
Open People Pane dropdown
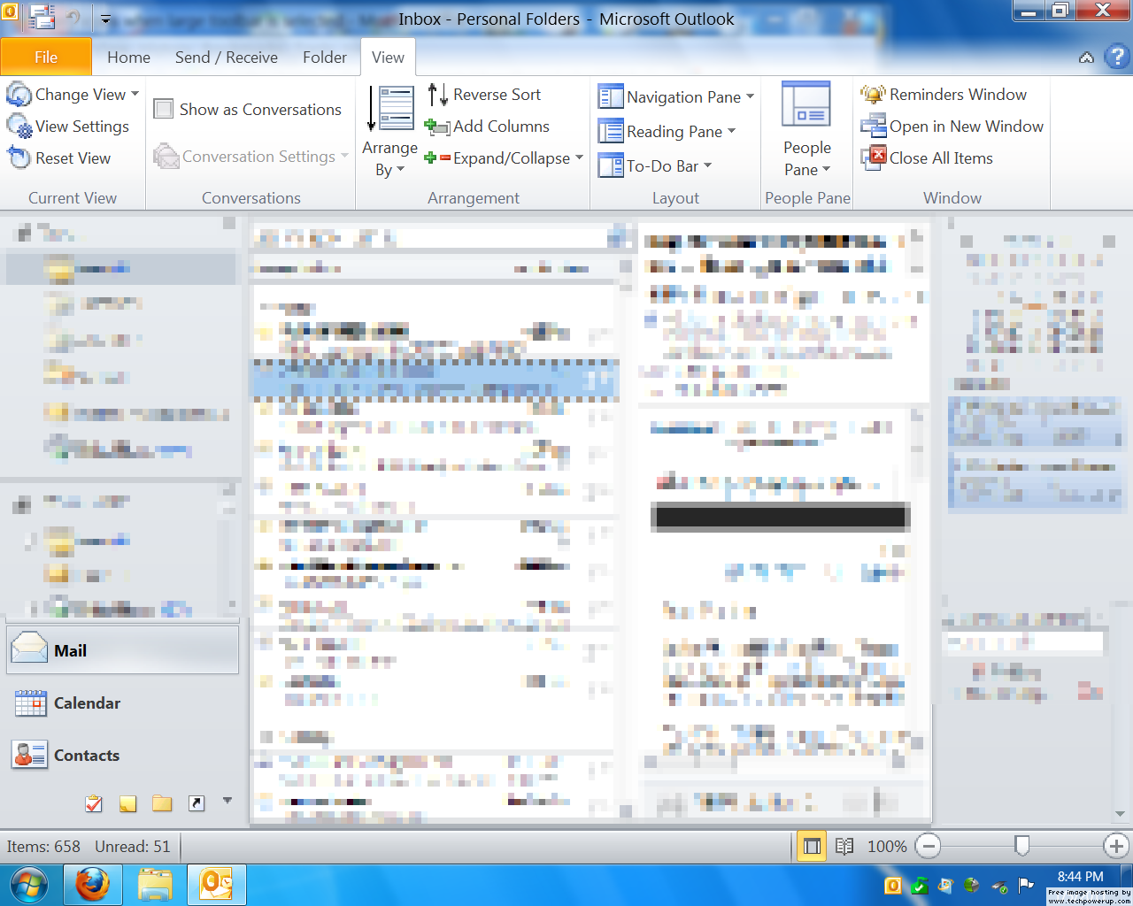click(x=806, y=131)
